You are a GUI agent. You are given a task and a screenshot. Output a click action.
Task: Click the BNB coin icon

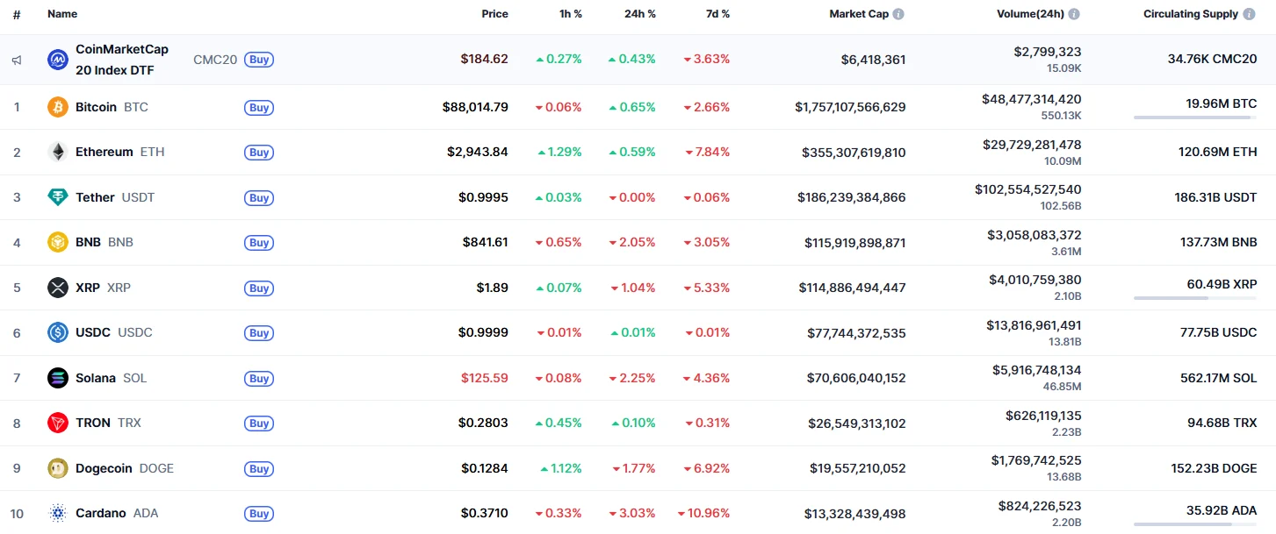point(57,242)
